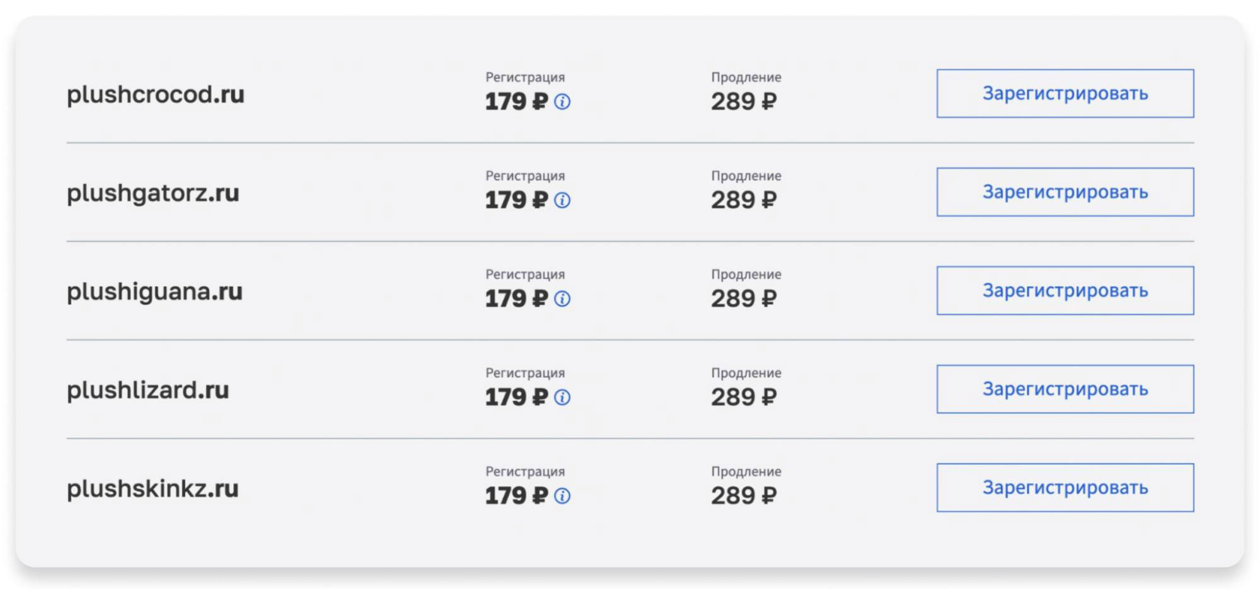Click the 179 ₽ registration price for plushskinkz.ru
1260x589 pixels.
[516, 496]
